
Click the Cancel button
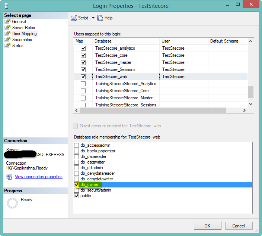[x=239, y=226]
